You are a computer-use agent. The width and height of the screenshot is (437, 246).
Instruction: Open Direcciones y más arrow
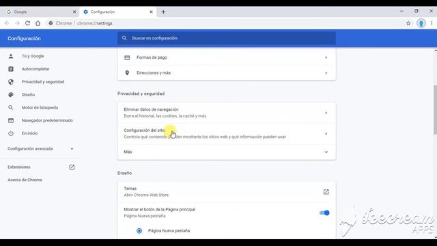[x=326, y=73]
